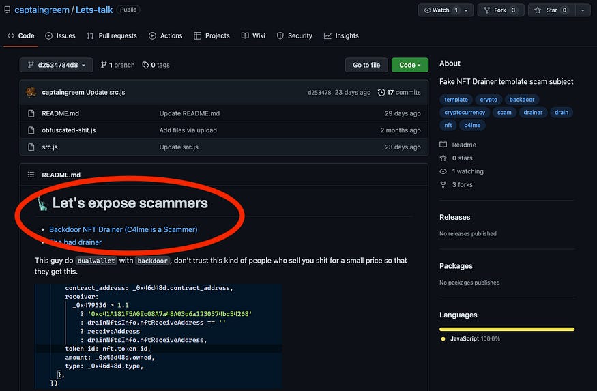Click the yellow JavaScript language bar
Image resolution: width=597 pixels, height=391 pixels.
tap(507, 330)
